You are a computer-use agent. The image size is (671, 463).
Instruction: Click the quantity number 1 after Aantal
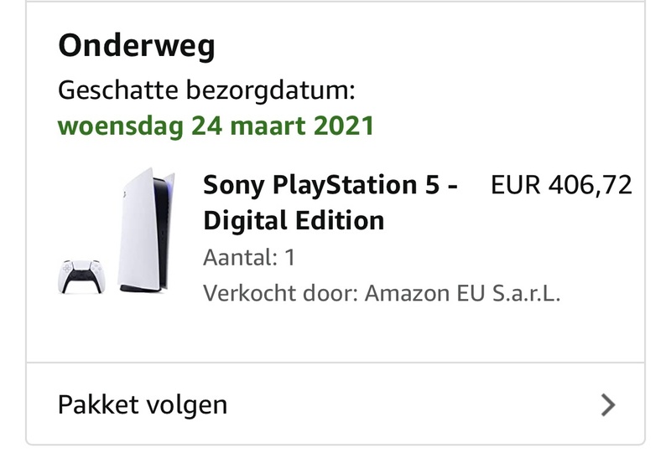[289, 257]
